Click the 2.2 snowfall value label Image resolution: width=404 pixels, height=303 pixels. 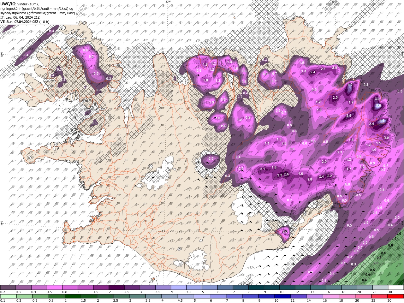point(330,176)
